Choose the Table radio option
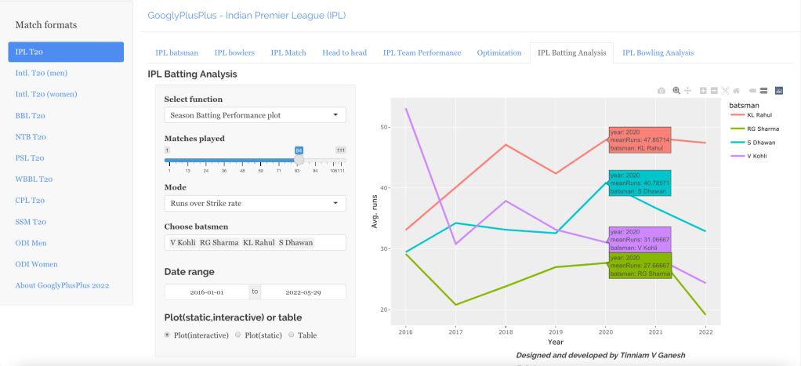 click(x=292, y=335)
